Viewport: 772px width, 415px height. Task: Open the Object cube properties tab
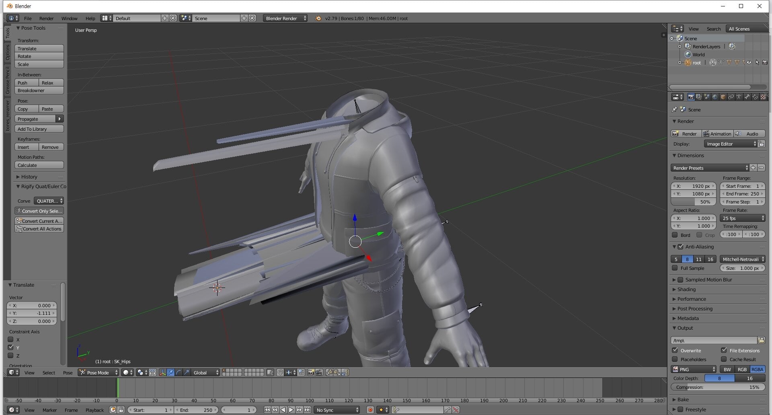[x=723, y=97]
